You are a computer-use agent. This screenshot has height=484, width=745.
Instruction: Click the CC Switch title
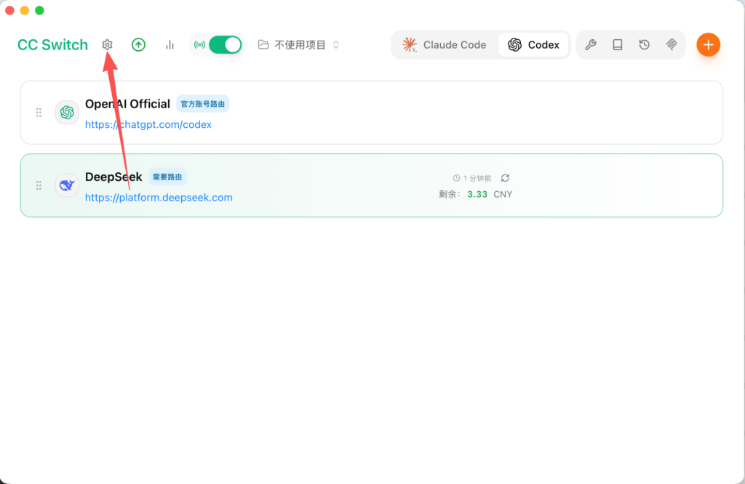click(52, 44)
